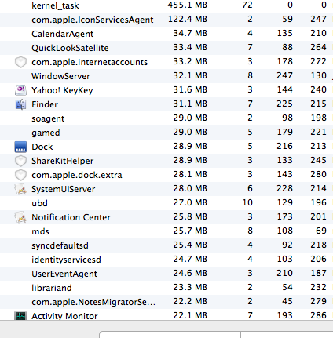This screenshot has height=338, width=333.
Task: Click the 32.1 MB memory value
Action: (190, 75)
